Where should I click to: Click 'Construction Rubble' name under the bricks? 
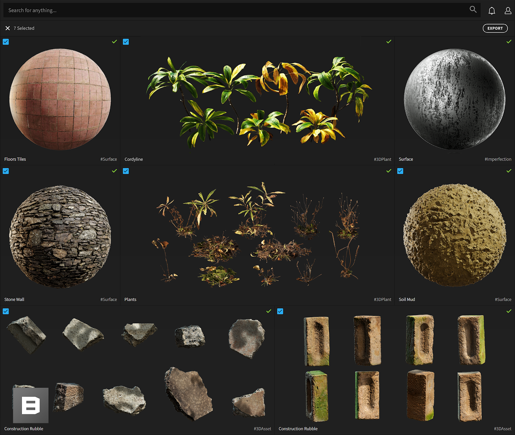(x=298, y=429)
